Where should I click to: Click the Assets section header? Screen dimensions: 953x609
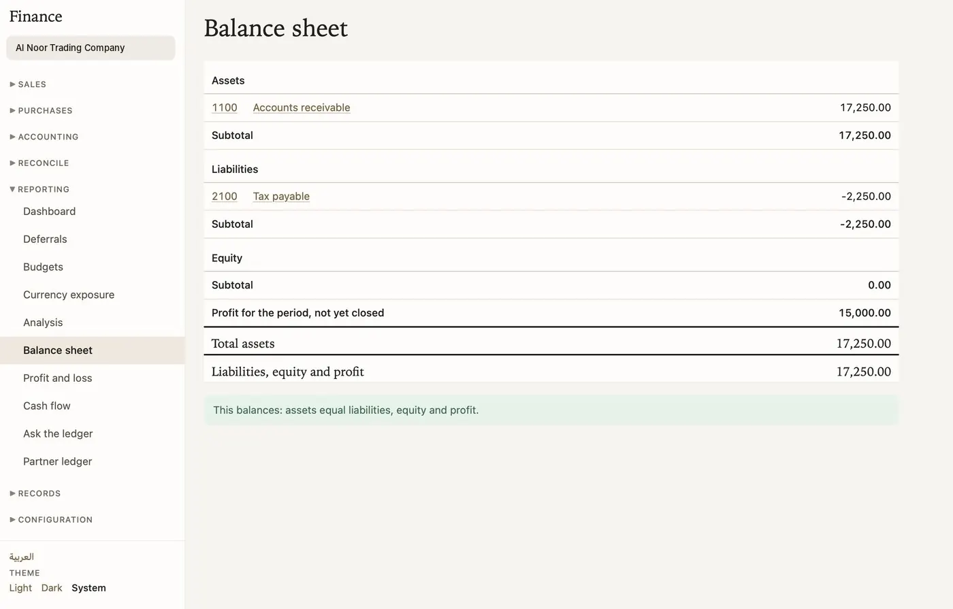(228, 81)
